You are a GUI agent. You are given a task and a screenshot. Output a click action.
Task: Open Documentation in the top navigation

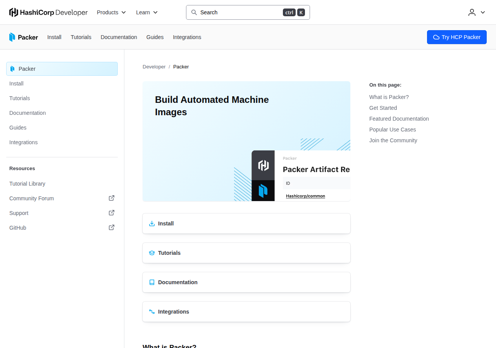point(119,37)
